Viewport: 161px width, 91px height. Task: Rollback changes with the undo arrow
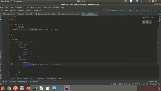tap(154, 11)
